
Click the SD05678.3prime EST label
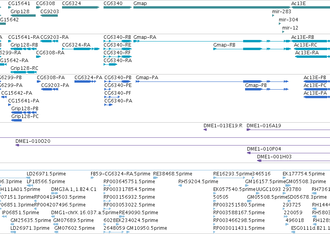307,198
